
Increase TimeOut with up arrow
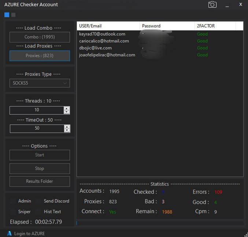click(x=67, y=127)
